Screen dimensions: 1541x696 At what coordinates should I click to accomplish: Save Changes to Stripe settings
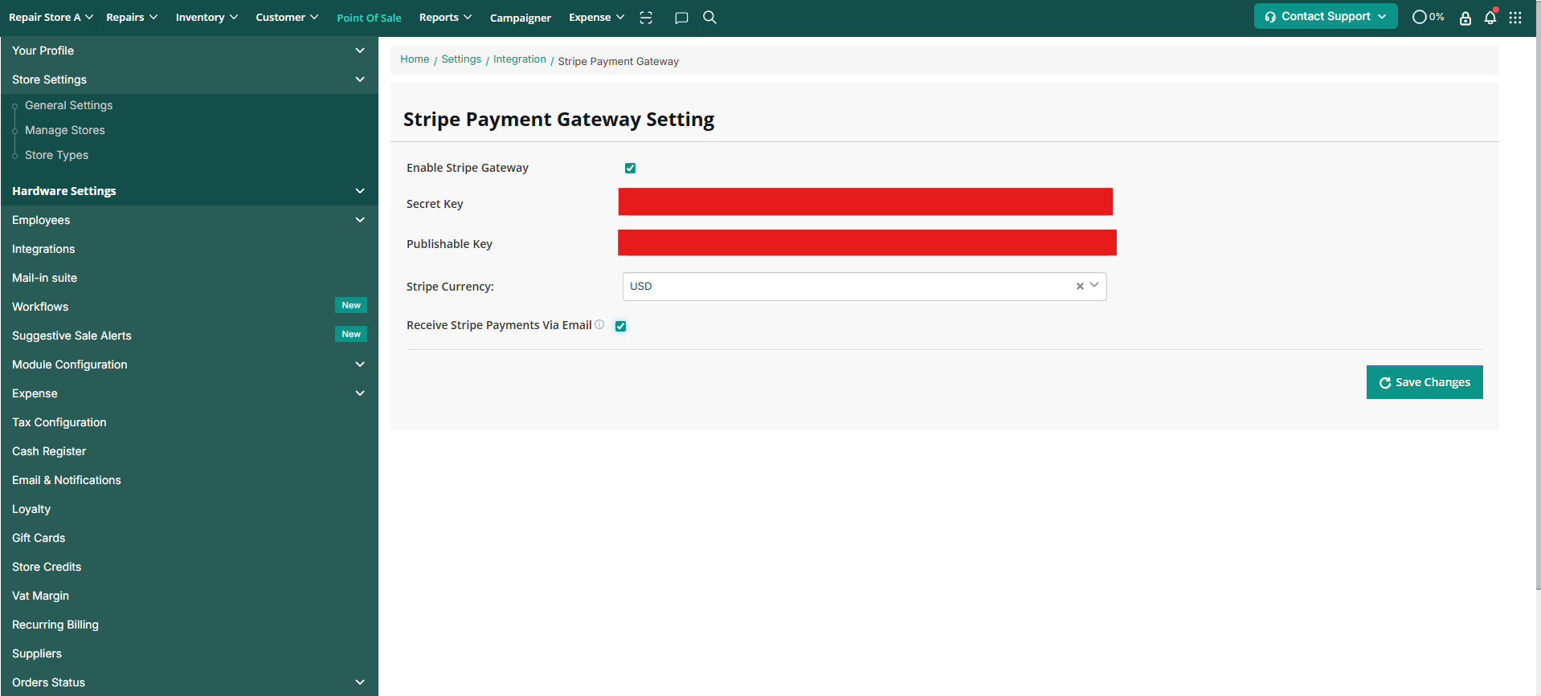1425,382
